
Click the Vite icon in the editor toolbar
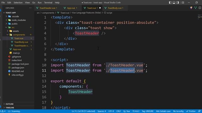(x=191, y=8)
